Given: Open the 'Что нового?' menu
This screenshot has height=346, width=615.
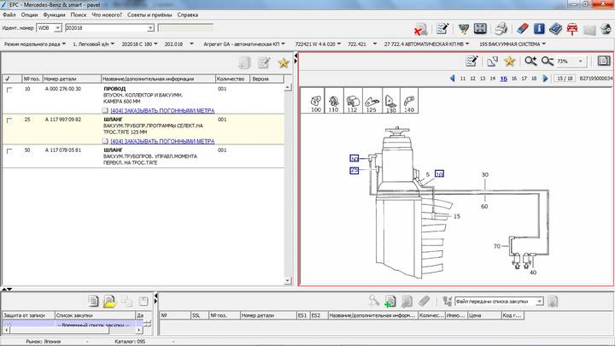Looking at the screenshot, I should coord(107,15).
